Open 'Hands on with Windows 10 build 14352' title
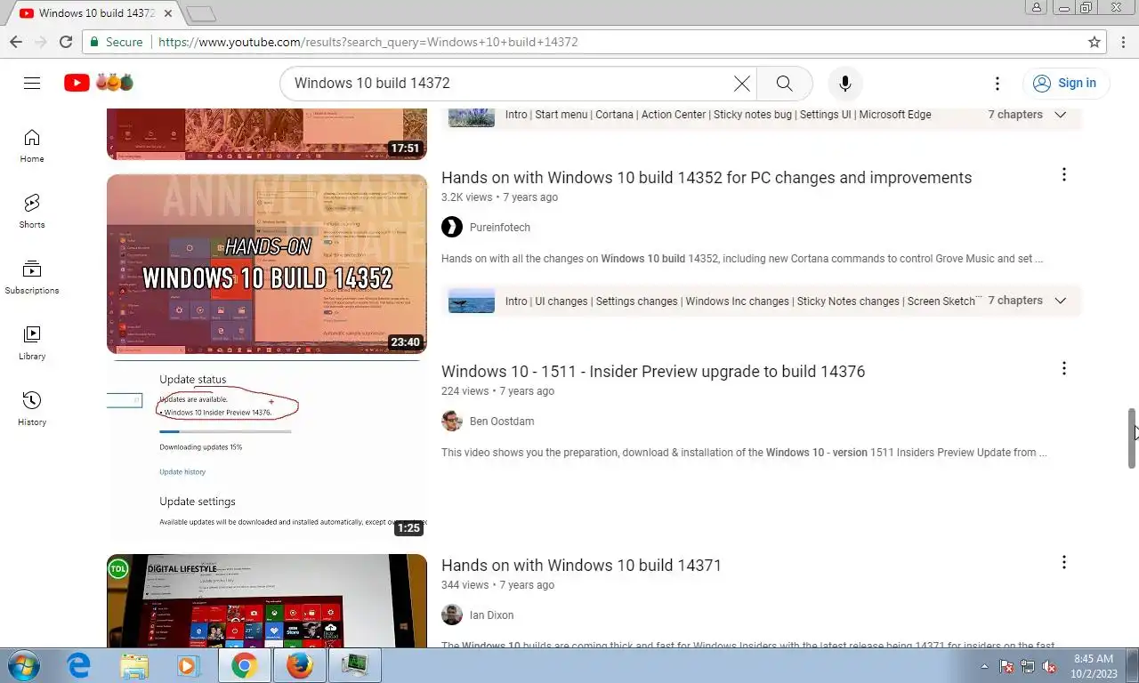Image resolution: width=1139 pixels, height=683 pixels. click(707, 178)
